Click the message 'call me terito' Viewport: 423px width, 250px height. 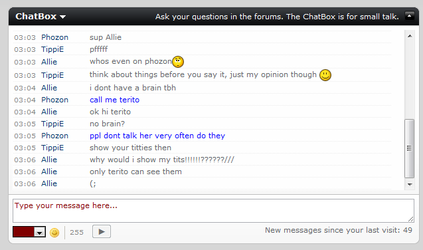point(114,100)
